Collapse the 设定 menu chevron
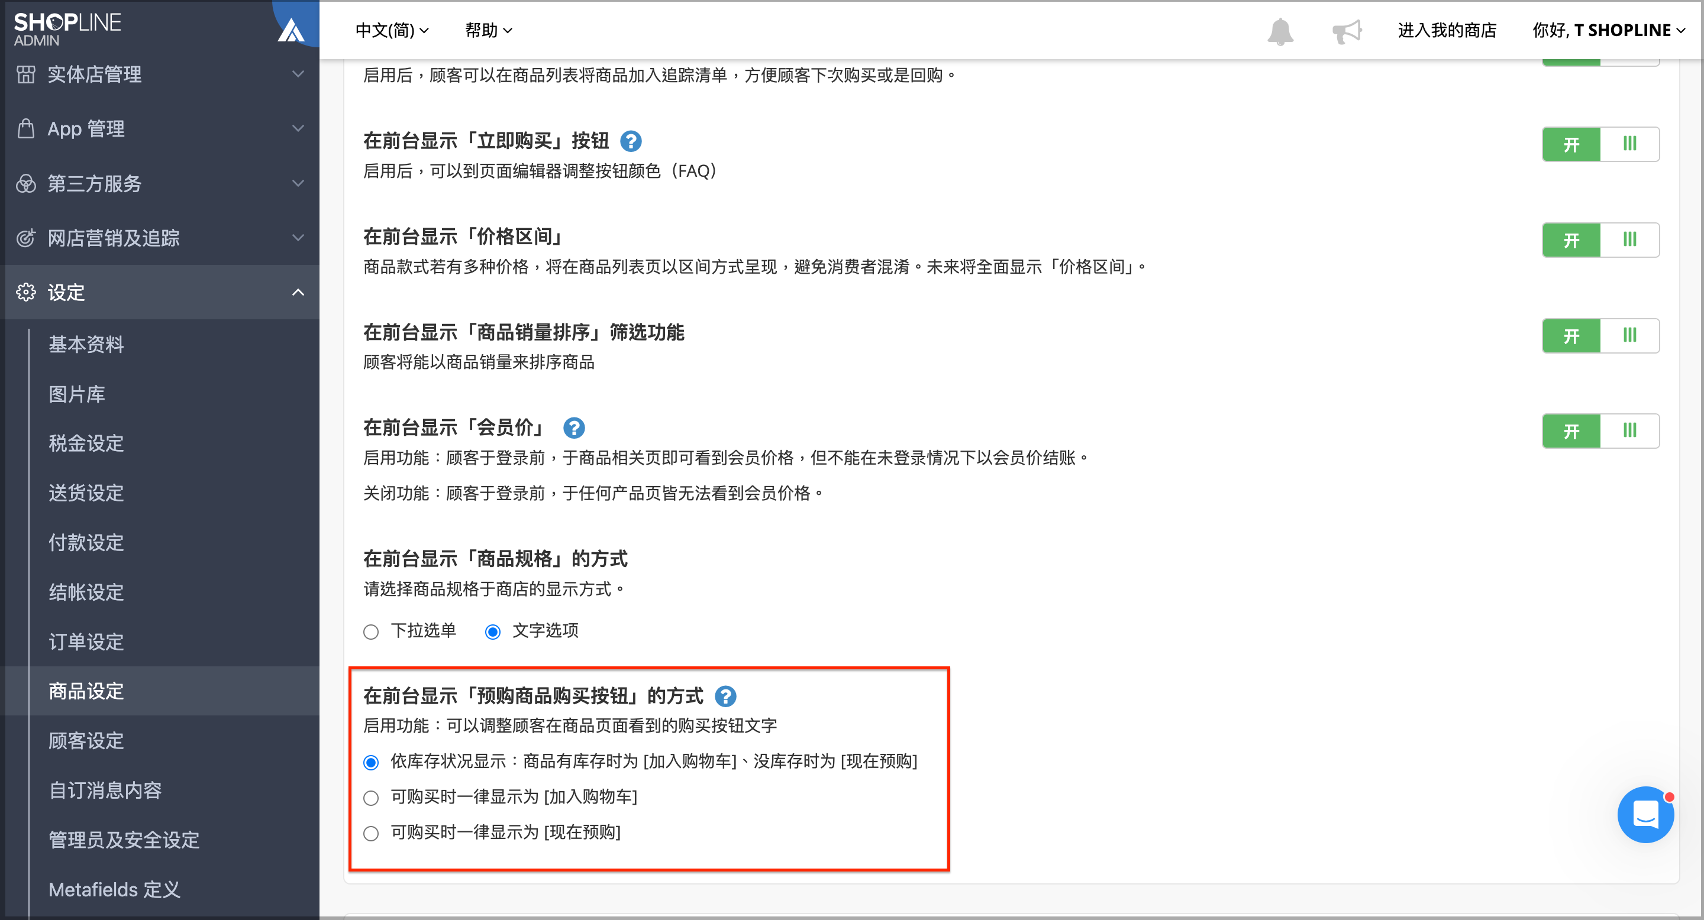The height and width of the screenshot is (920, 1704). pos(298,292)
